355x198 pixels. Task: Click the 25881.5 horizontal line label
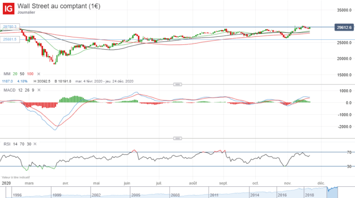(10, 39)
